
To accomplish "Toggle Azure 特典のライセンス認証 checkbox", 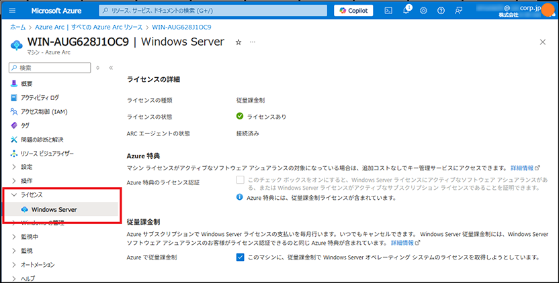I will [241, 180].
